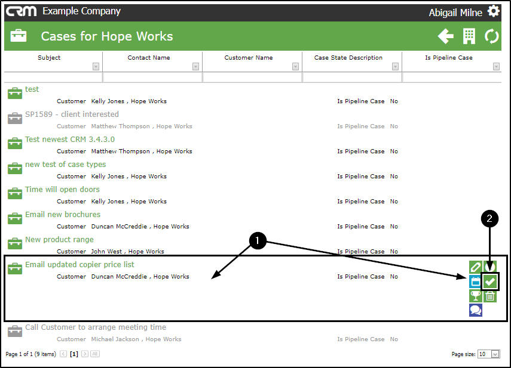Viewport: 511px width, 368px height.
Task: Click the All button in the pager
Action: pos(95,354)
